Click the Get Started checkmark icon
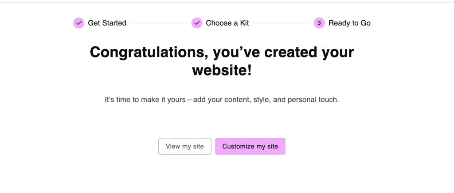 coord(78,23)
